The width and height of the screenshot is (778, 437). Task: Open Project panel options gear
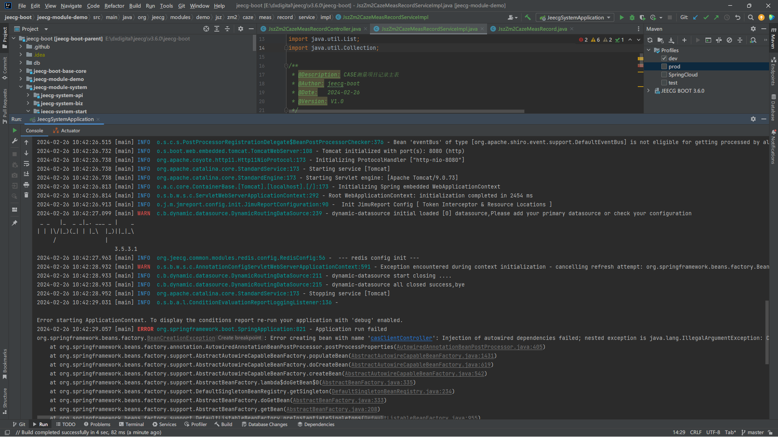coord(241,29)
